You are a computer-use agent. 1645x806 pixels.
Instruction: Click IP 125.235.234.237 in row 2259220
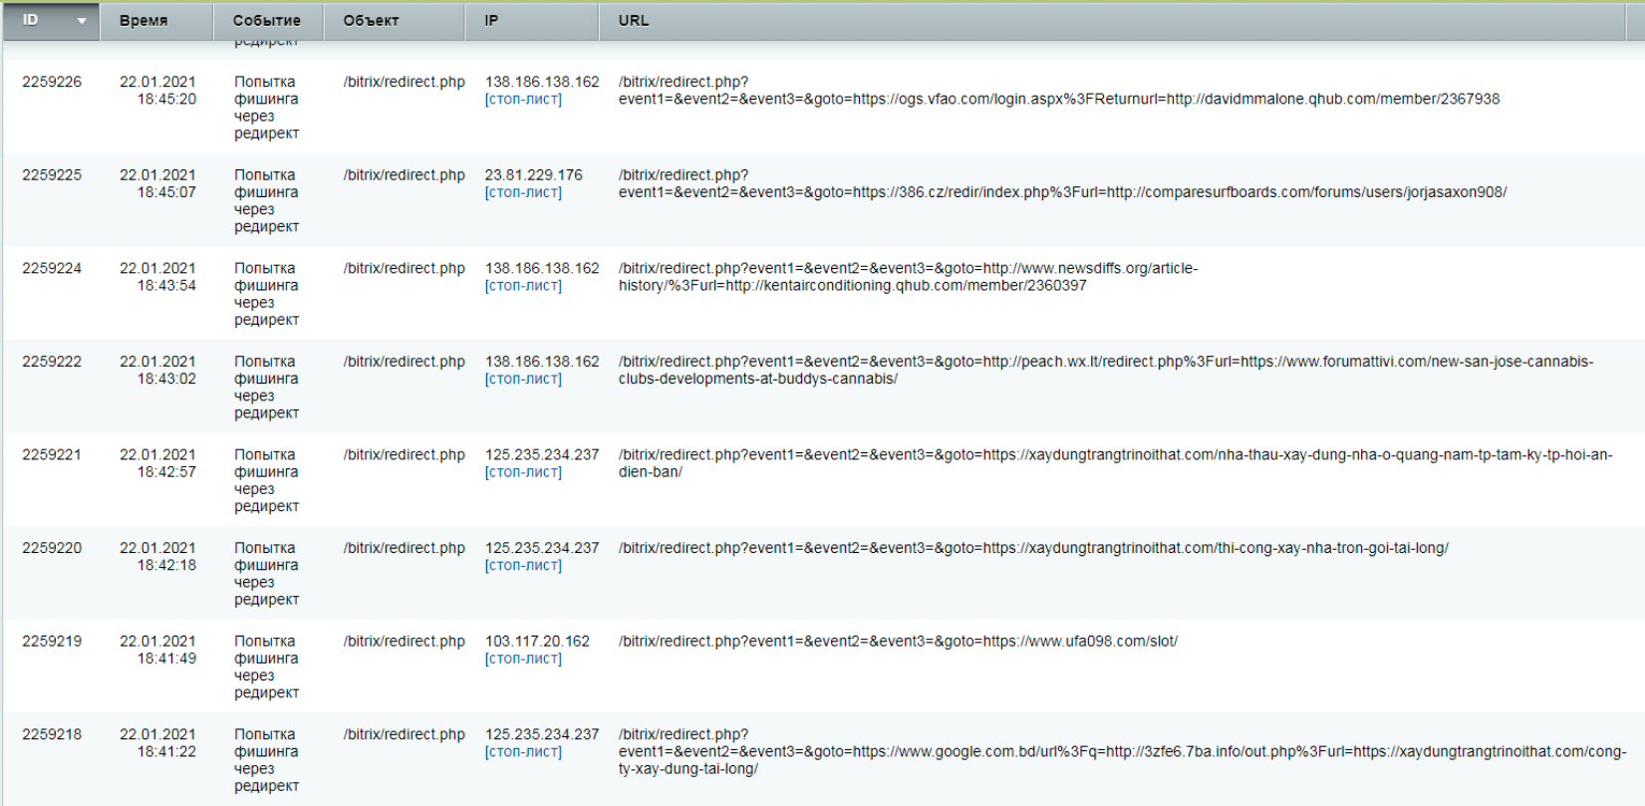[x=542, y=548]
